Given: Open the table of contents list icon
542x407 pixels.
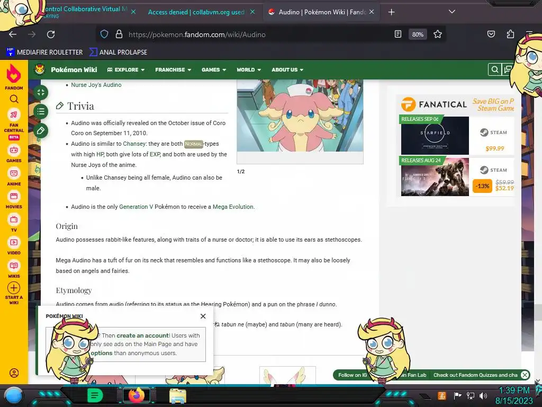Looking at the screenshot, I should (41, 111).
